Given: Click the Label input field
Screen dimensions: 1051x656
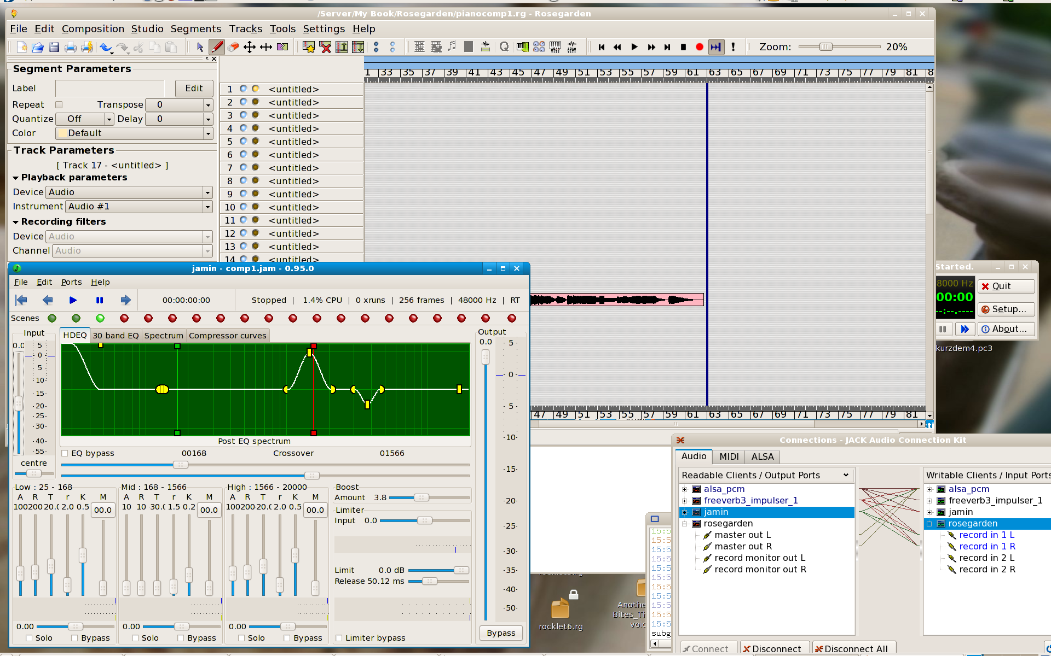Looking at the screenshot, I should tap(109, 88).
